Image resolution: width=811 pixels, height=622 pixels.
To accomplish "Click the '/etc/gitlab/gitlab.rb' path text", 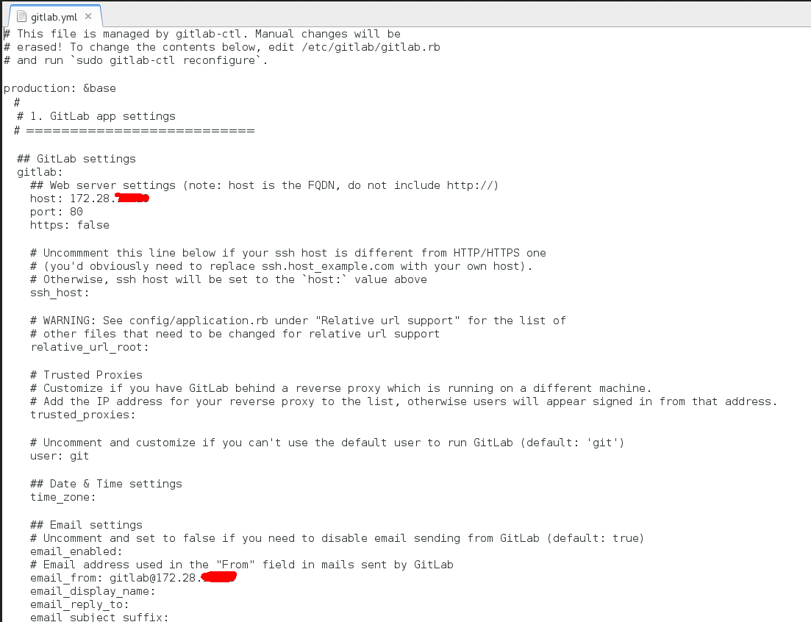I will (x=371, y=48).
